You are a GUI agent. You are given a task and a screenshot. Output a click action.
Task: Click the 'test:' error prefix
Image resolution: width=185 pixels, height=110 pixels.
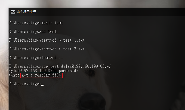14,75
